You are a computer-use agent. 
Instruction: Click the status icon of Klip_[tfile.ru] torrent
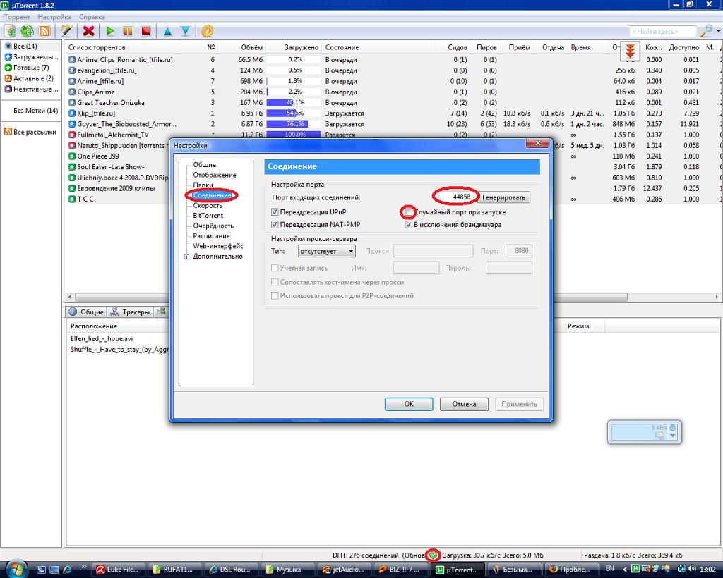[72, 113]
